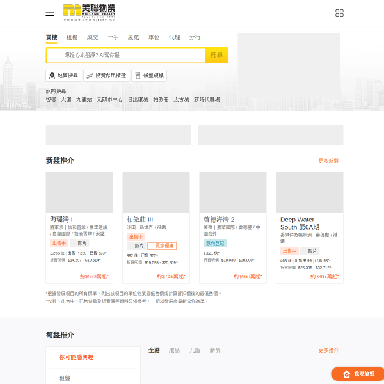This screenshot has height=384, width=384.
Task: Open the 海瑆灣 I thumbnail image
Action: click(79, 193)
